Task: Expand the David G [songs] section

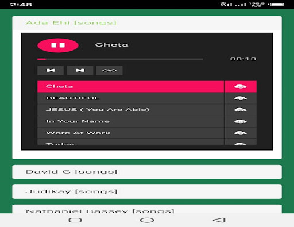Action: coord(147,172)
